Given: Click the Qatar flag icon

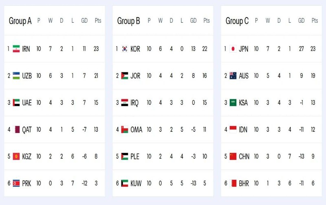Looking at the screenshot, I should (16, 130).
